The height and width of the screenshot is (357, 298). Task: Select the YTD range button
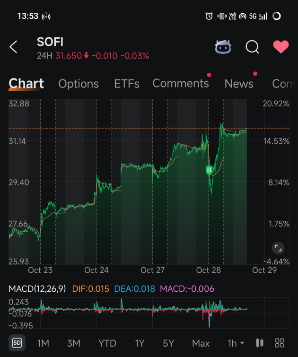coord(107,343)
